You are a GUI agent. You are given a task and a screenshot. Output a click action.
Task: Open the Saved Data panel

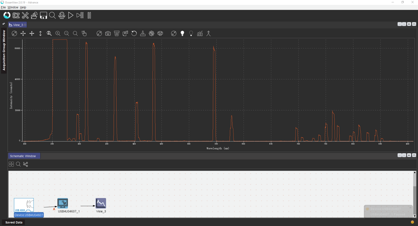coord(14,222)
